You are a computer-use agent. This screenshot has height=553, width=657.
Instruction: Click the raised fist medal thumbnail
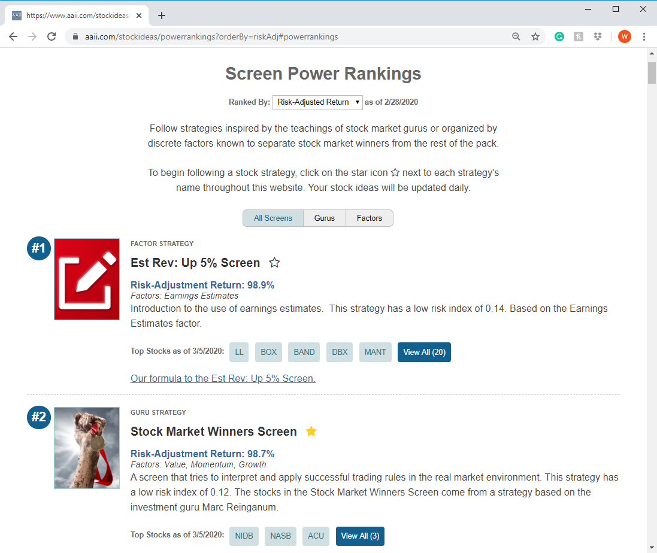click(87, 448)
